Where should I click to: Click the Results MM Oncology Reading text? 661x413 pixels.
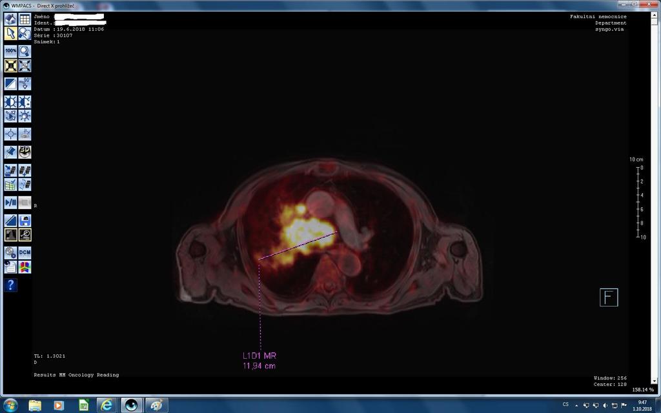tap(76, 375)
